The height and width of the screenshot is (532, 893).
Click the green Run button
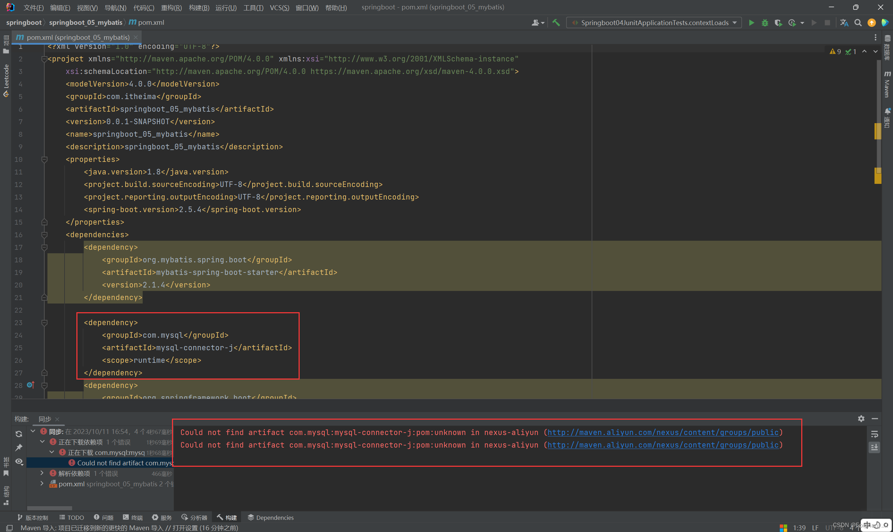pos(751,23)
